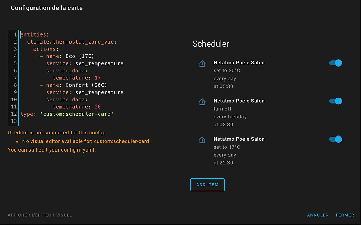Open the set to 17°C schedule entry
The width and height of the screenshot is (361, 225).
coord(239,139)
